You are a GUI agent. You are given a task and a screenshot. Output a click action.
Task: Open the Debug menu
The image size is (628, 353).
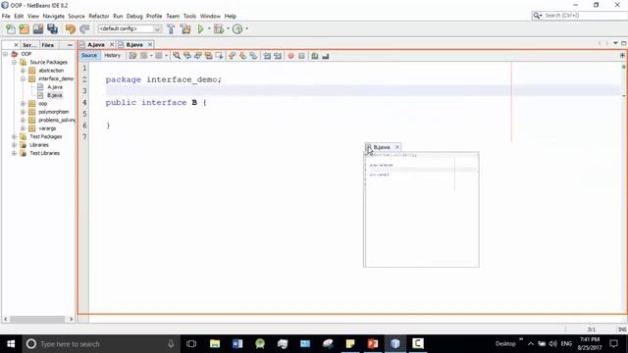click(x=134, y=16)
